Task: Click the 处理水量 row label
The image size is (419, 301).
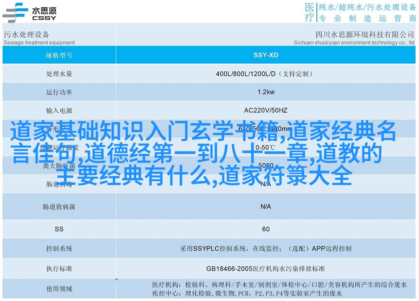Action: point(59,74)
